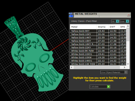Click the vertical scrollbar thumb
This screenshot has height=101, width=135.
coord(128,35)
